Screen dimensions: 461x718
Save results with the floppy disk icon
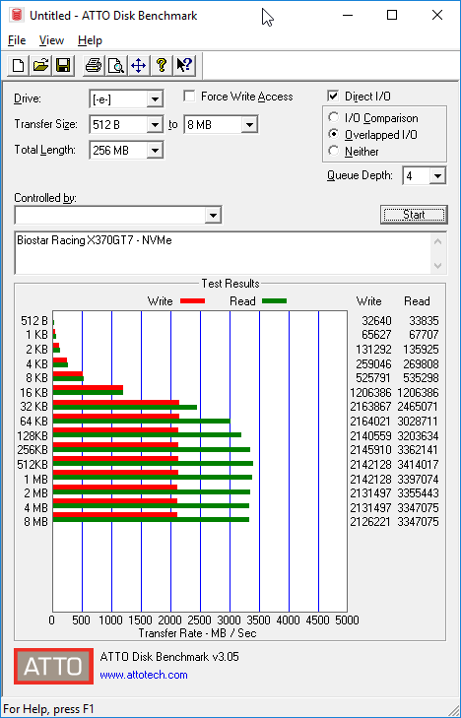[63, 65]
